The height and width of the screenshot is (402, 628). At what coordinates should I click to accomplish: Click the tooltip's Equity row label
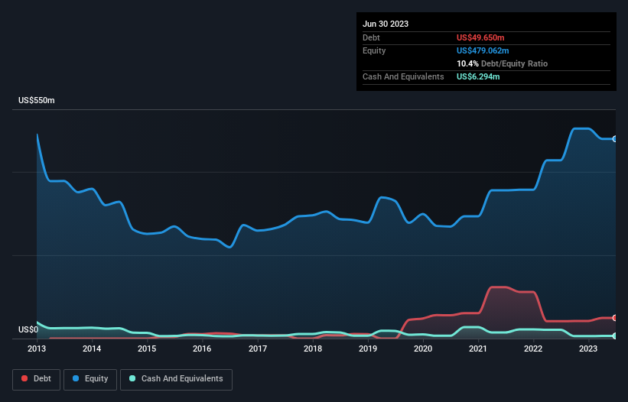374,50
